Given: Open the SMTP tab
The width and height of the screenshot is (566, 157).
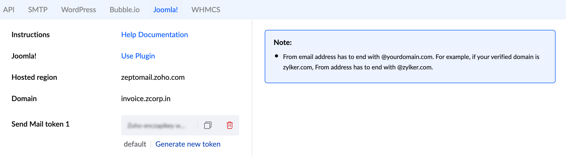Looking at the screenshot, I should [x=38, y=10].
